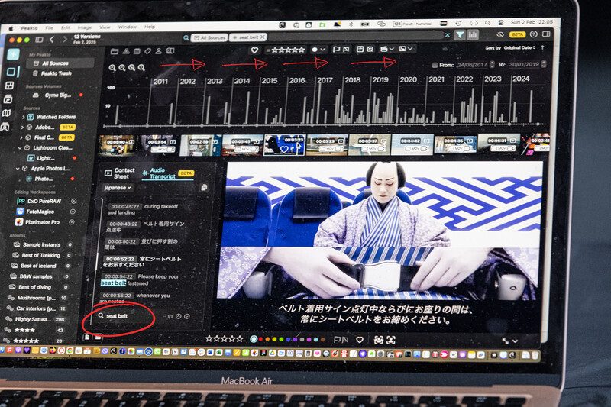This screenshot has width=611, height=407.
Task: Apply the red color label dot
Action: click(260, 339)
